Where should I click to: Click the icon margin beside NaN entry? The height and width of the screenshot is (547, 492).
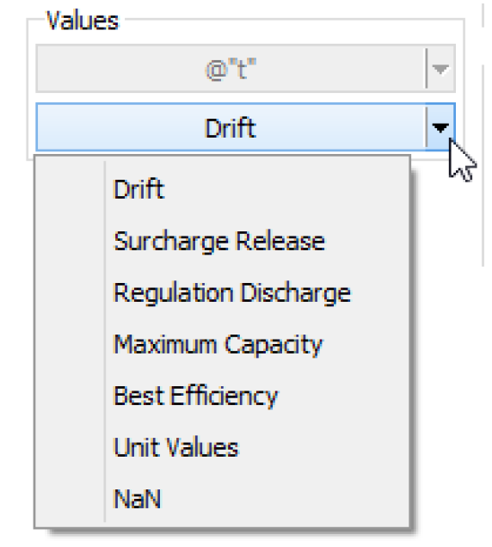tap(70, 499)
